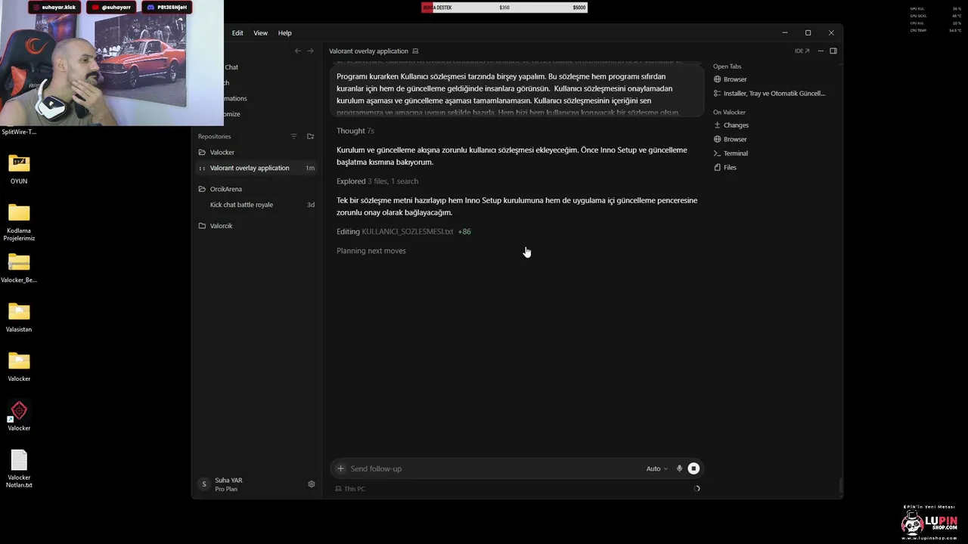Select the Kick chat battle royale chat

(x=256, y=205)
